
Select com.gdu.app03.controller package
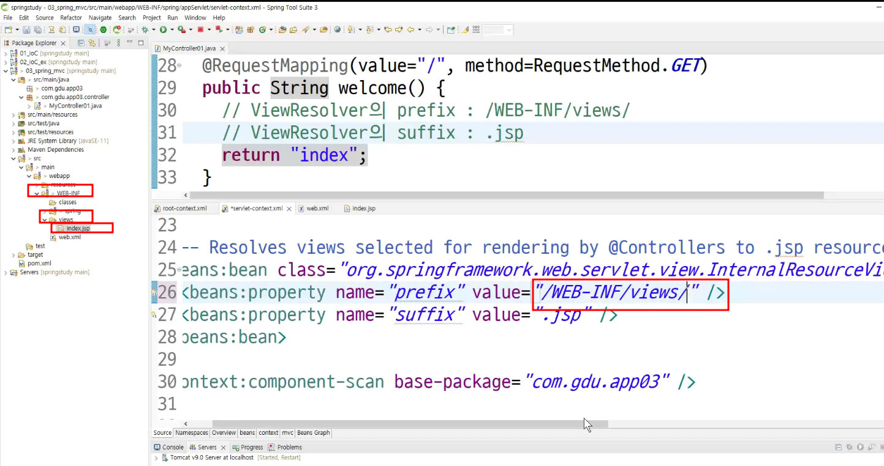pos(75,97)
